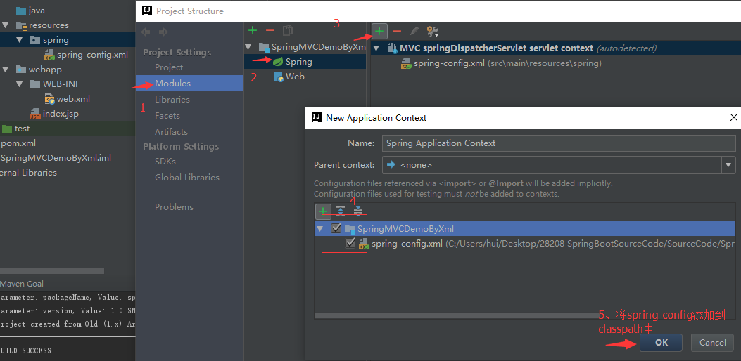Collapse SpringMVCDemoByXml node in context dialog
Viewport: 741px width, 361px height.
pyautogui.click(x=320, y=228)
